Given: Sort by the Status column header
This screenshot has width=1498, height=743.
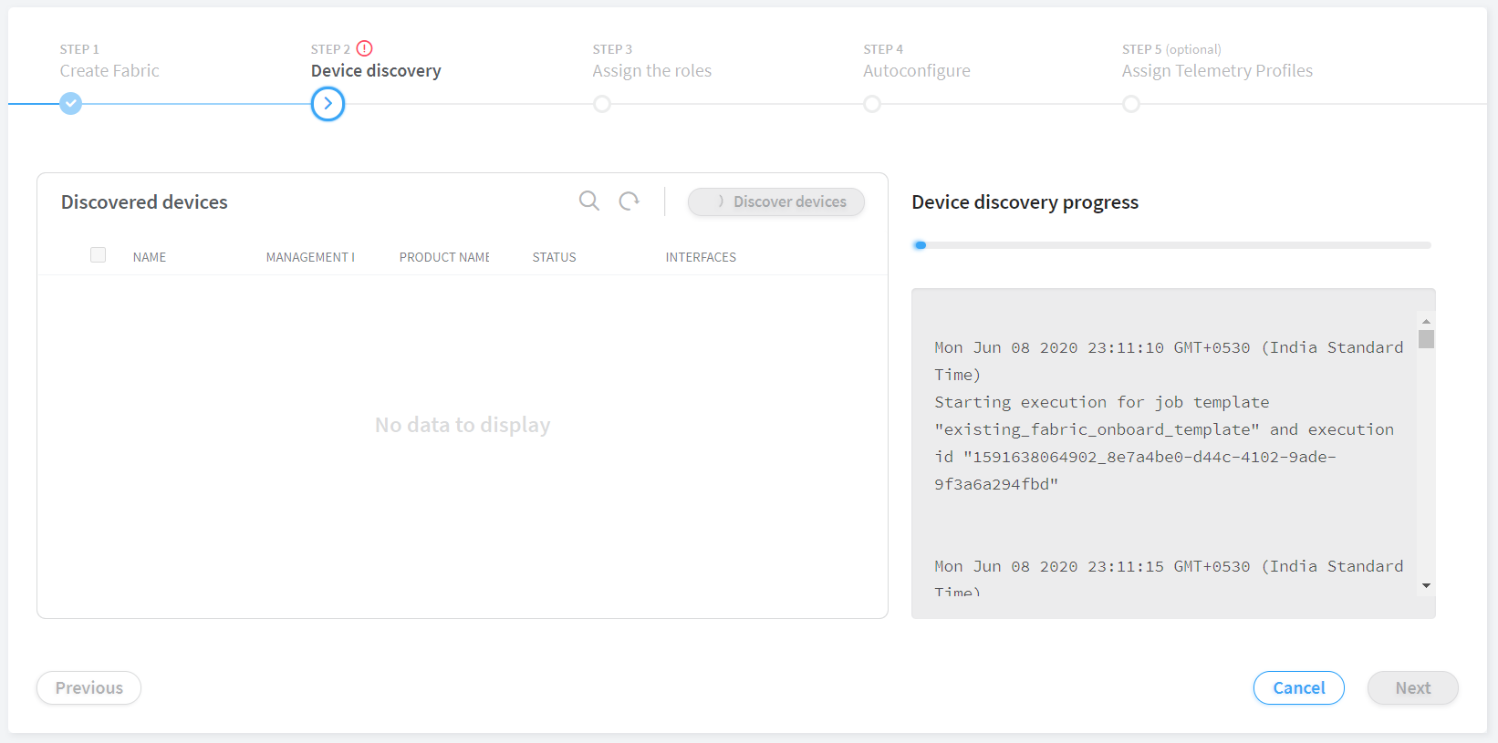Looking at the screenshot, I should pyautogui.click(x=554, y=257).
